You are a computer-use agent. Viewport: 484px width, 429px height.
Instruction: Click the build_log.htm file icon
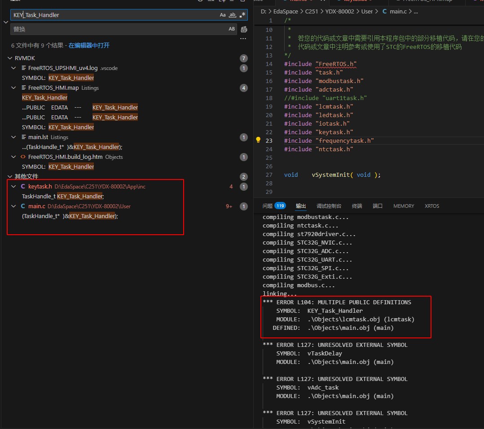pyautogui.click(x=23, y=157)
